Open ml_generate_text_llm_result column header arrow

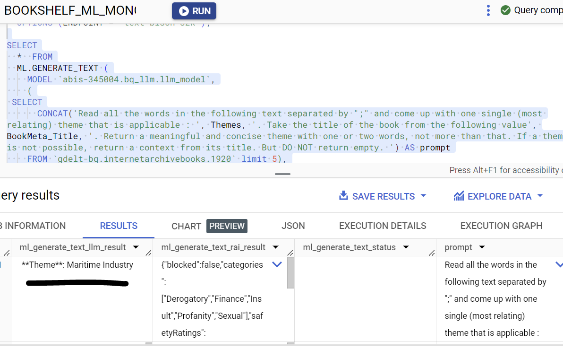click(x=136, y=247)
